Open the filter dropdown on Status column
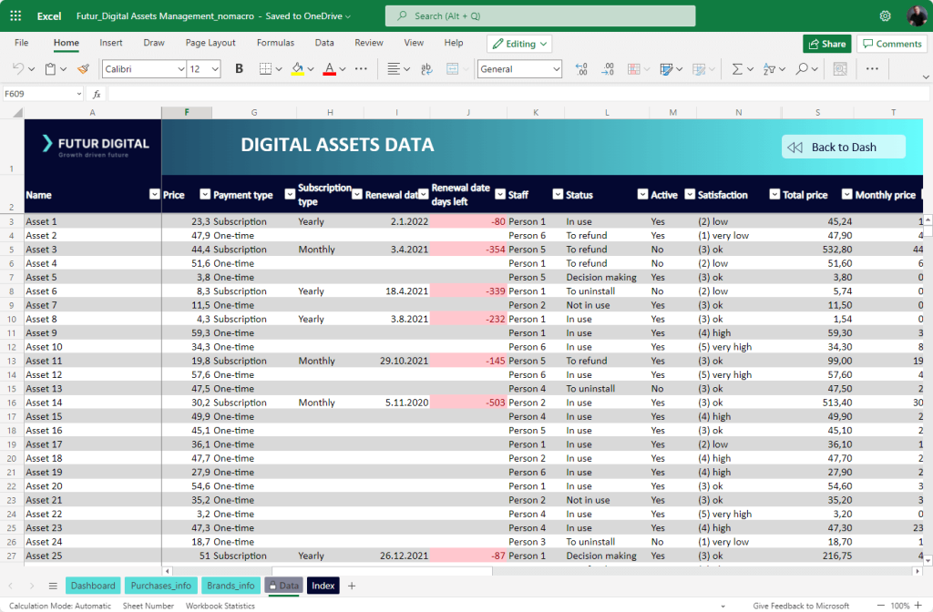933x612 pixels. point(556,195)
